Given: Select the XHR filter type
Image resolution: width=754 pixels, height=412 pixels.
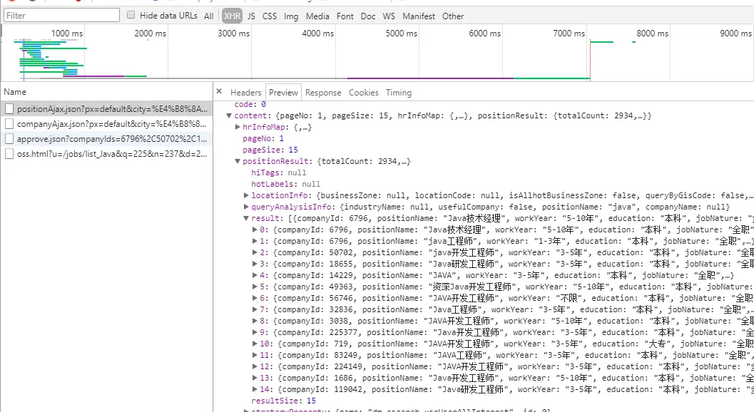Looking at the screenshot, I should click(x=232, y=16).
